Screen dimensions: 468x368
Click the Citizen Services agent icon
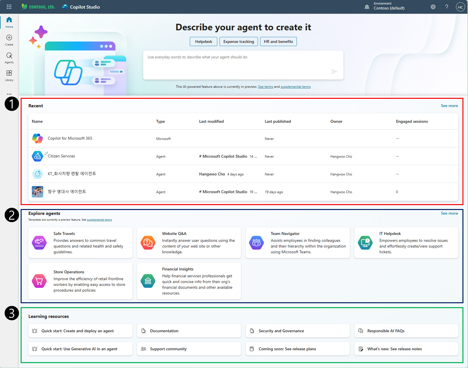37,156
